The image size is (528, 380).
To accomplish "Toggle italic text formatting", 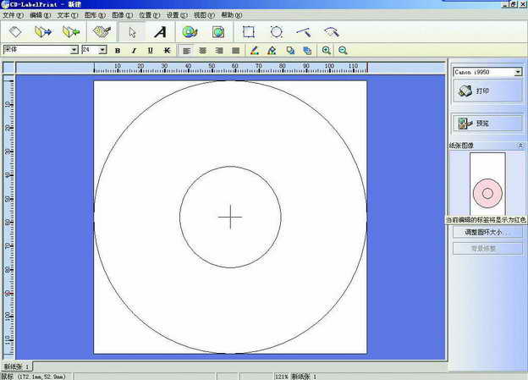I will (134, 51).
